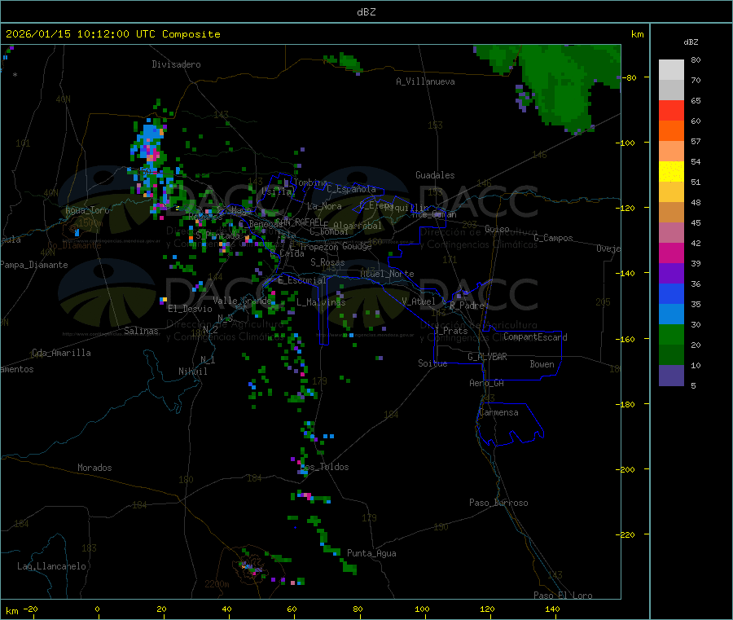Screen dimensions: 733x620
Task: Select the gray 65 dBZ legend swatch
Action: pyautogui.click(x=671, y=90)
